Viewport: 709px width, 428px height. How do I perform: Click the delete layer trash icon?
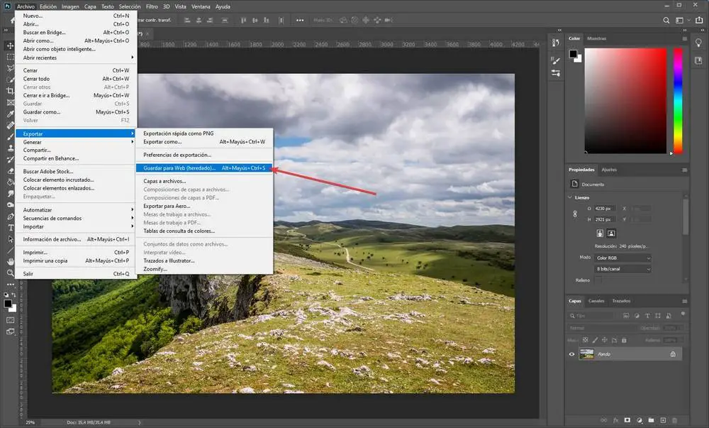click(x=675, y=420)
